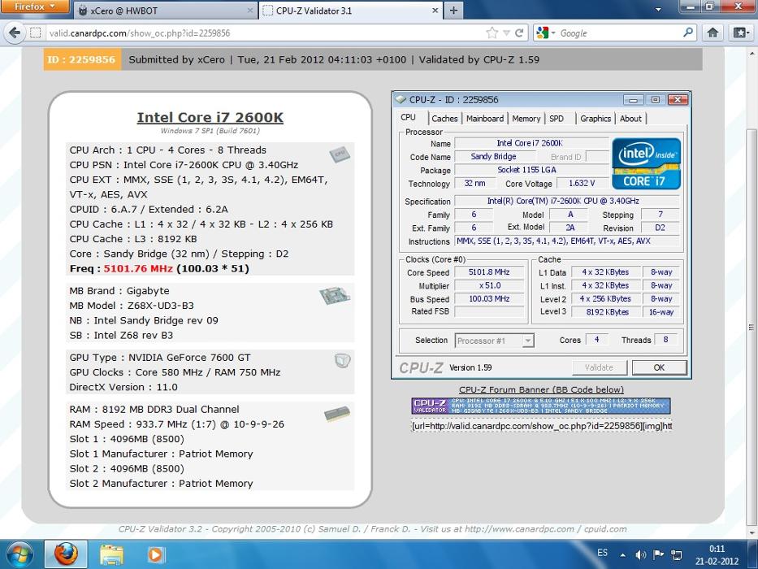The height and width of the screenshot is (569, 758).
Task: Open the Windows Start button
Action: coord(19,554)
